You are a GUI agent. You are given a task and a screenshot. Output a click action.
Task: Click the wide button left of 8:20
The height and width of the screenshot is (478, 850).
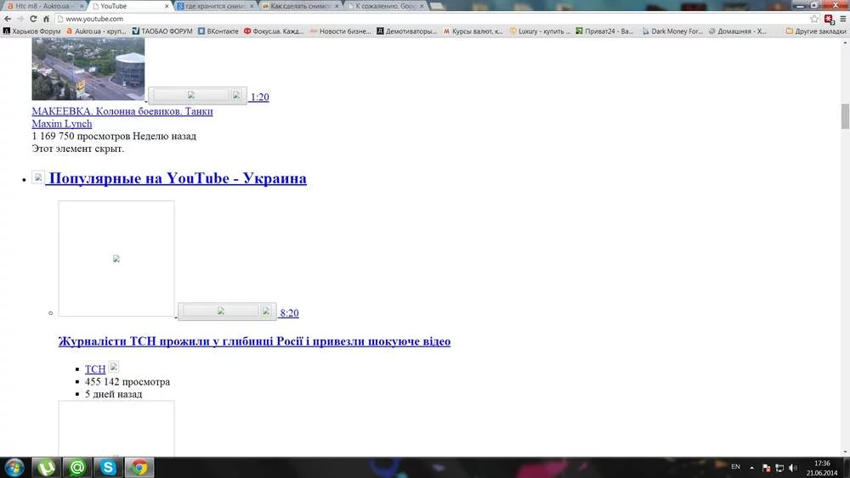pos(221,311)
